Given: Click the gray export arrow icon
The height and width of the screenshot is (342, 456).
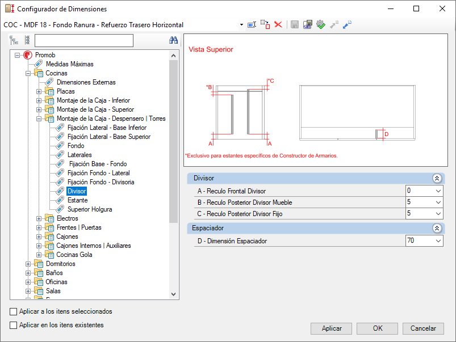Looking at the screenshot, I should point(334,25).
